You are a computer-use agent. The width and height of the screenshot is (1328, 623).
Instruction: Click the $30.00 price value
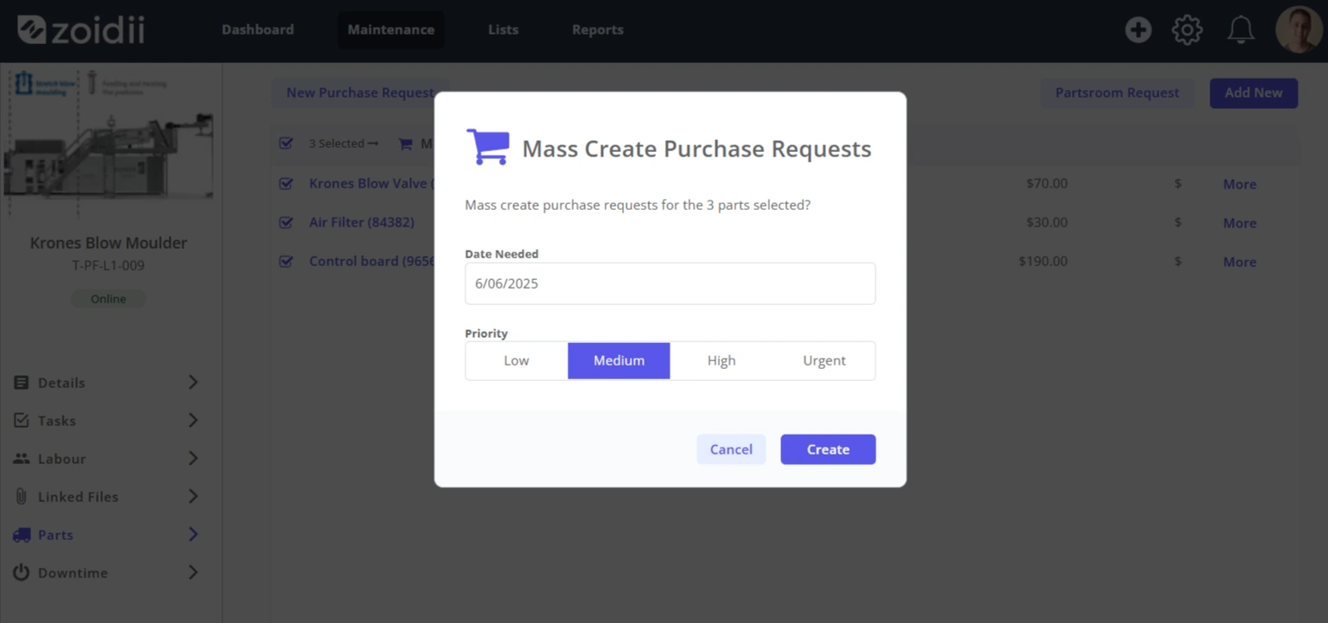coord(1046,222)
